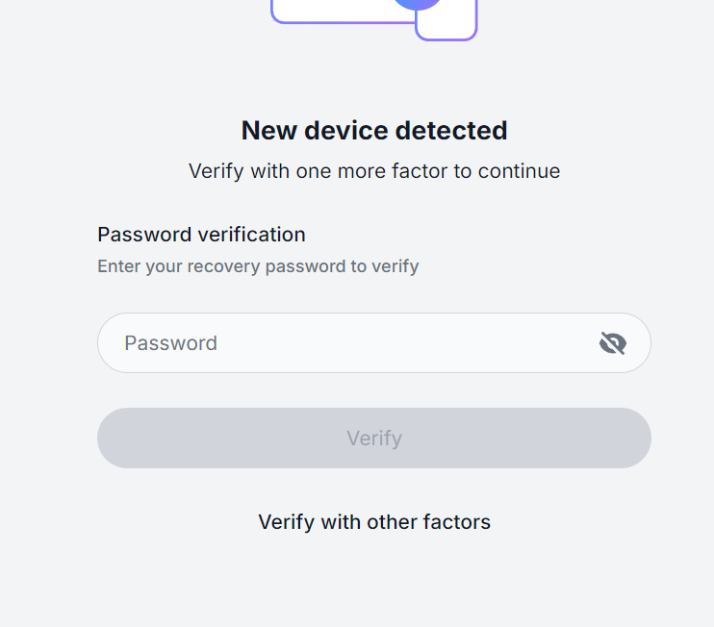Click the Password placeholder text
The width and height of the screenshot is (714, 627).
[x=170, y=343]
